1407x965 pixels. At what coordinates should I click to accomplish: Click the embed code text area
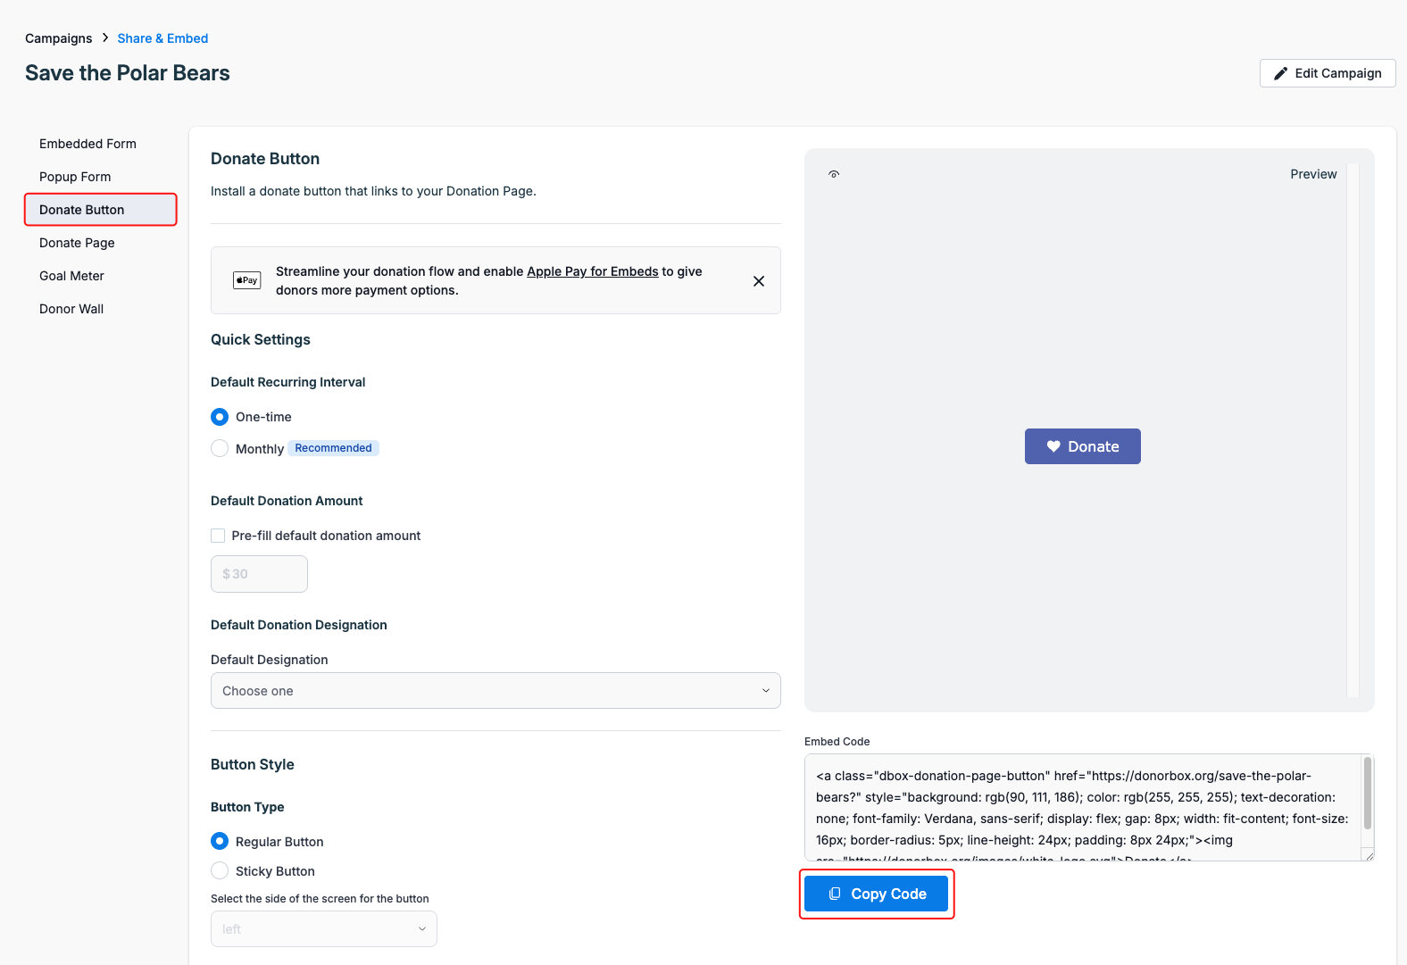1082,808
